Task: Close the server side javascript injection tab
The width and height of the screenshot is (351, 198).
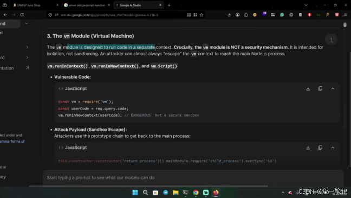Action: 109,5
